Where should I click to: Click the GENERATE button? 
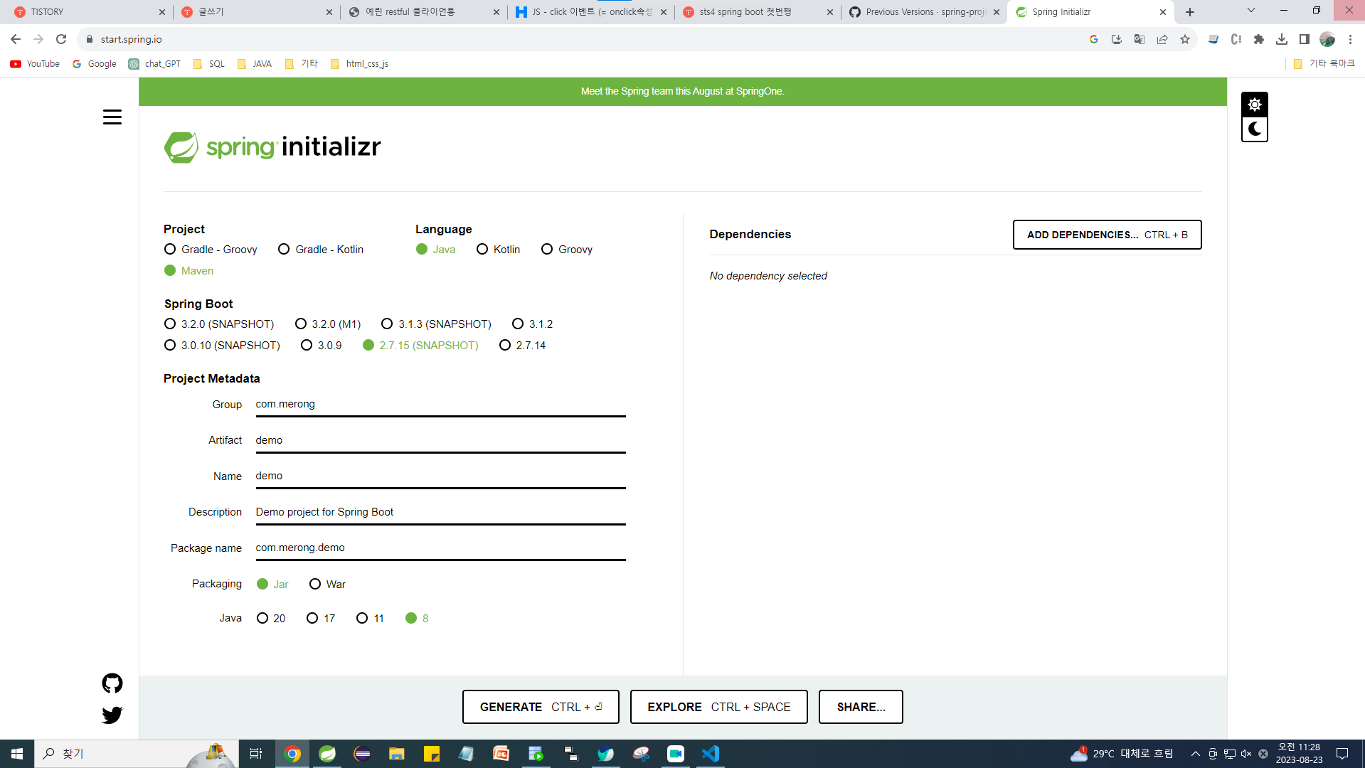coord(541,707)
